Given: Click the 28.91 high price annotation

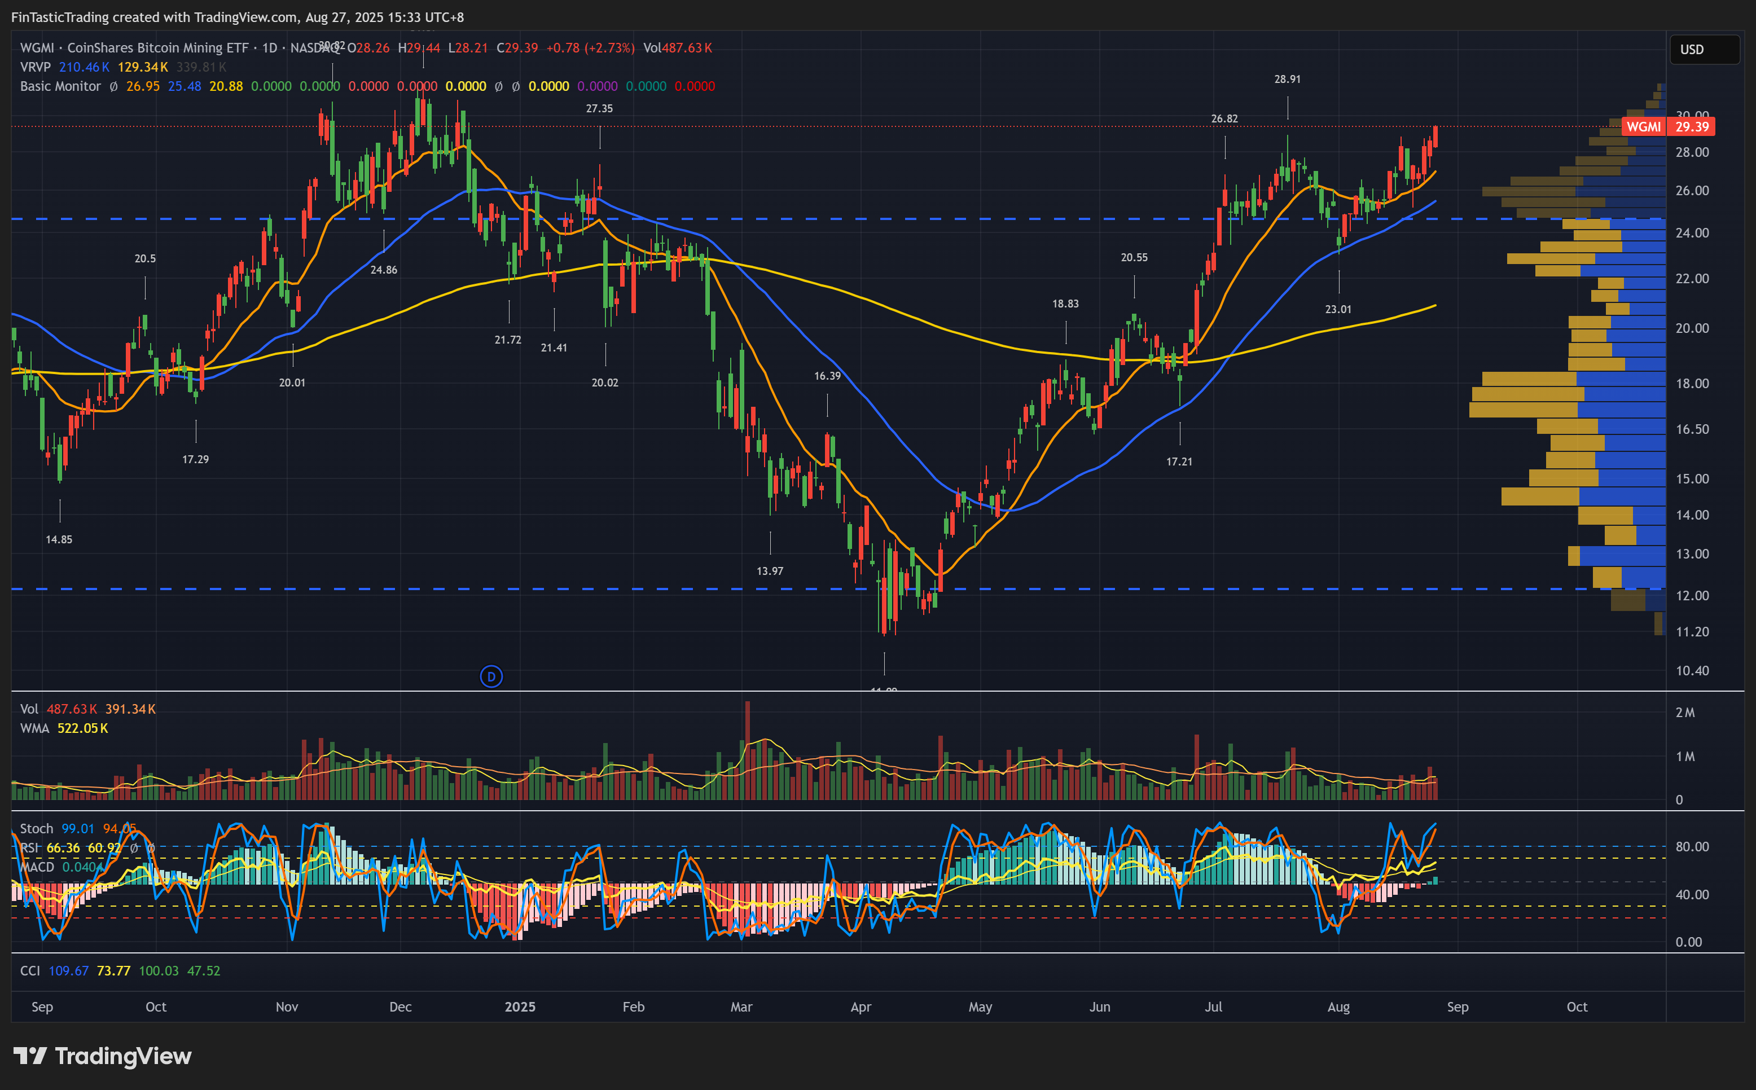Looking at the screenshot, I should coord(1287,80).
